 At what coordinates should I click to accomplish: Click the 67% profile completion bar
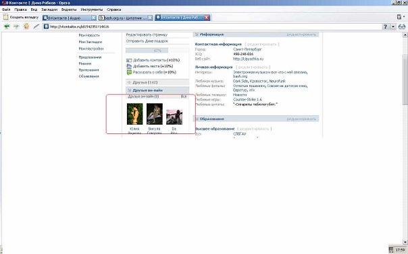pyautogui.click(x=157, y=51)
